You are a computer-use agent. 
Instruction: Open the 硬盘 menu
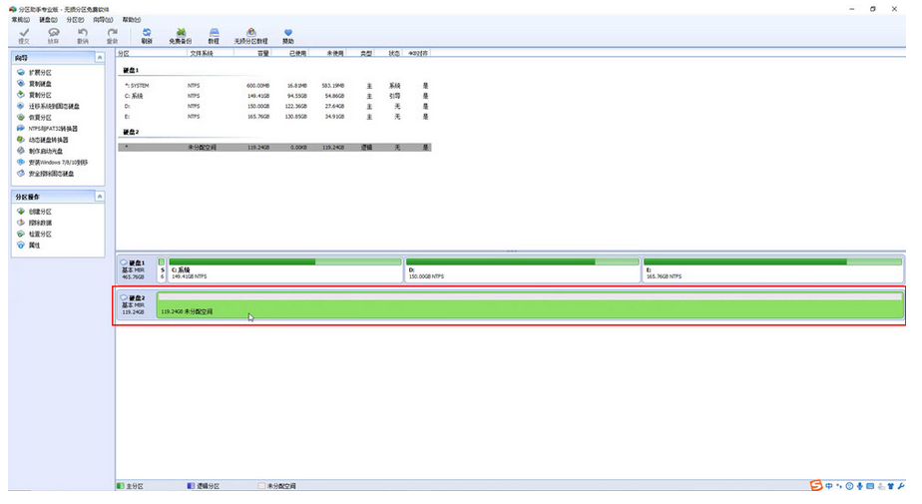48,19
